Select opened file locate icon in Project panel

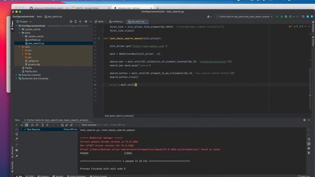(x=71, y=22)
